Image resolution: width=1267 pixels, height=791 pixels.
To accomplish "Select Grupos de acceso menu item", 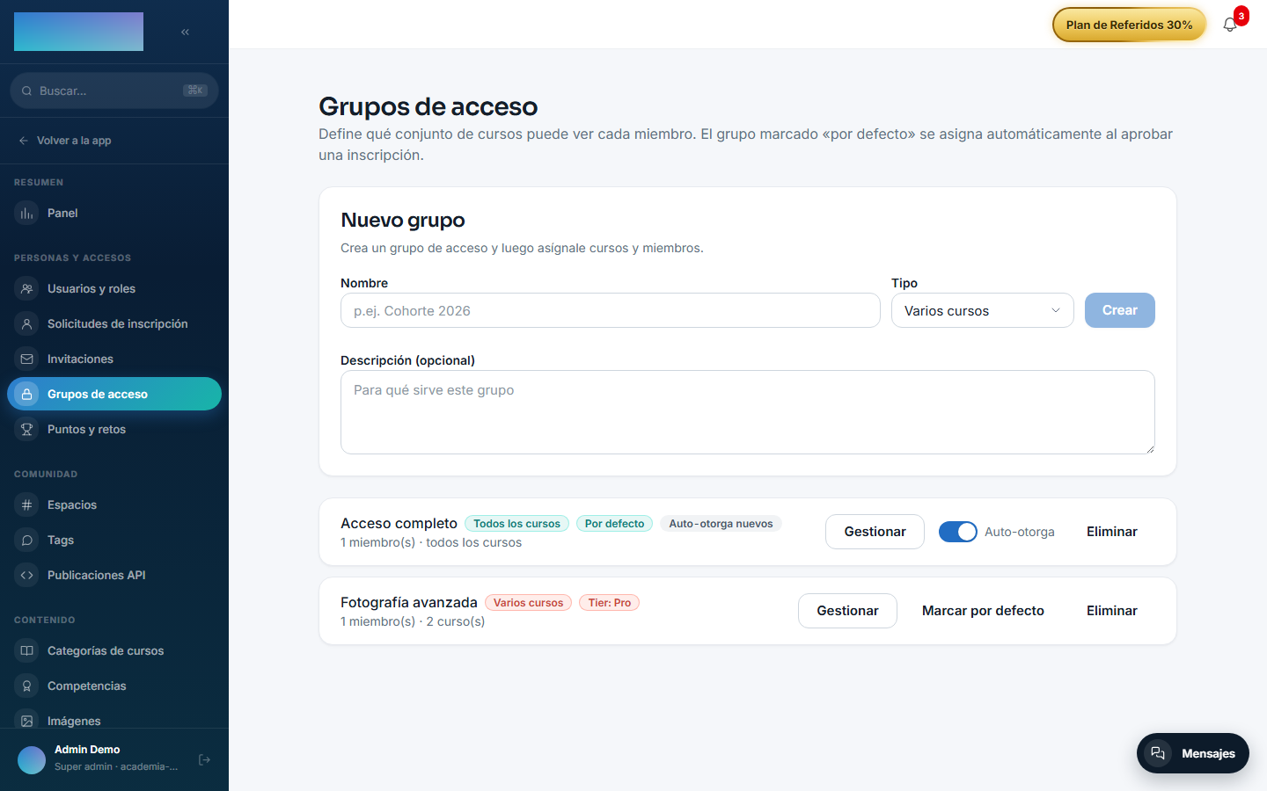I will point(114,394).
